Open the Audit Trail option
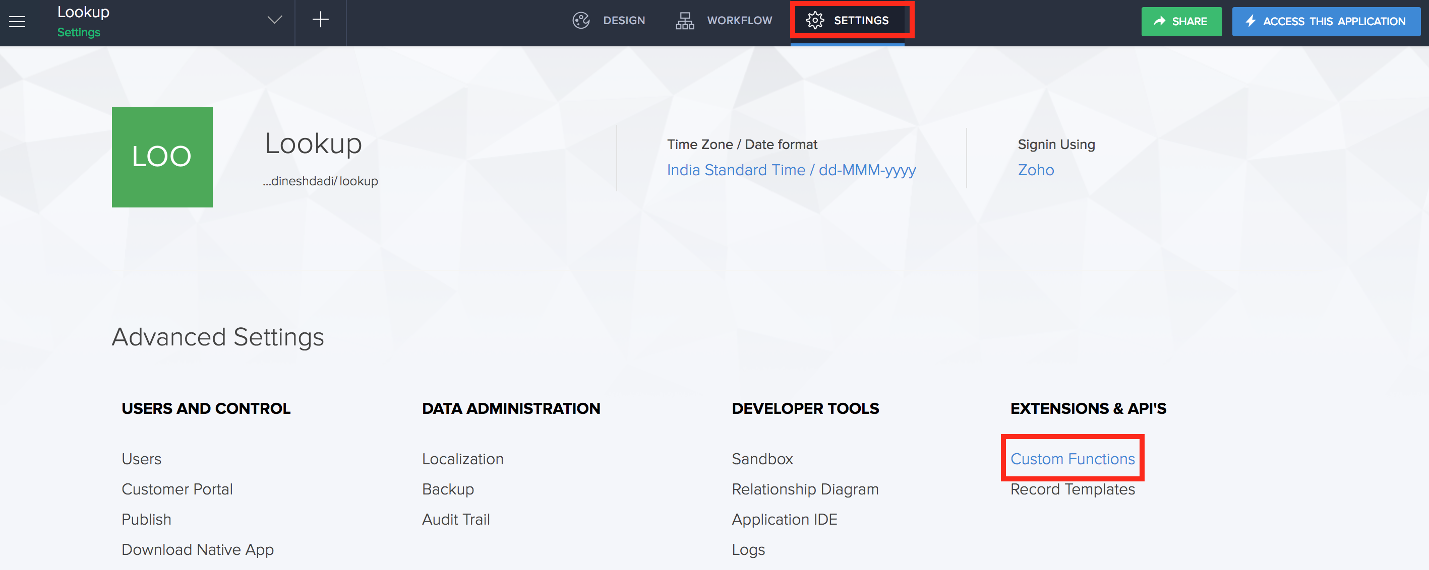Viewport: 1429px width, 570px height. click(x=455, y=519)
